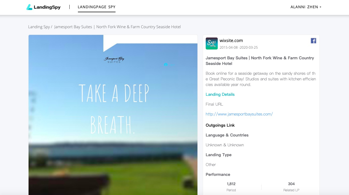Open the landing page screenshot preview
Screen dimensions: 349x195
tap(113, 115)
